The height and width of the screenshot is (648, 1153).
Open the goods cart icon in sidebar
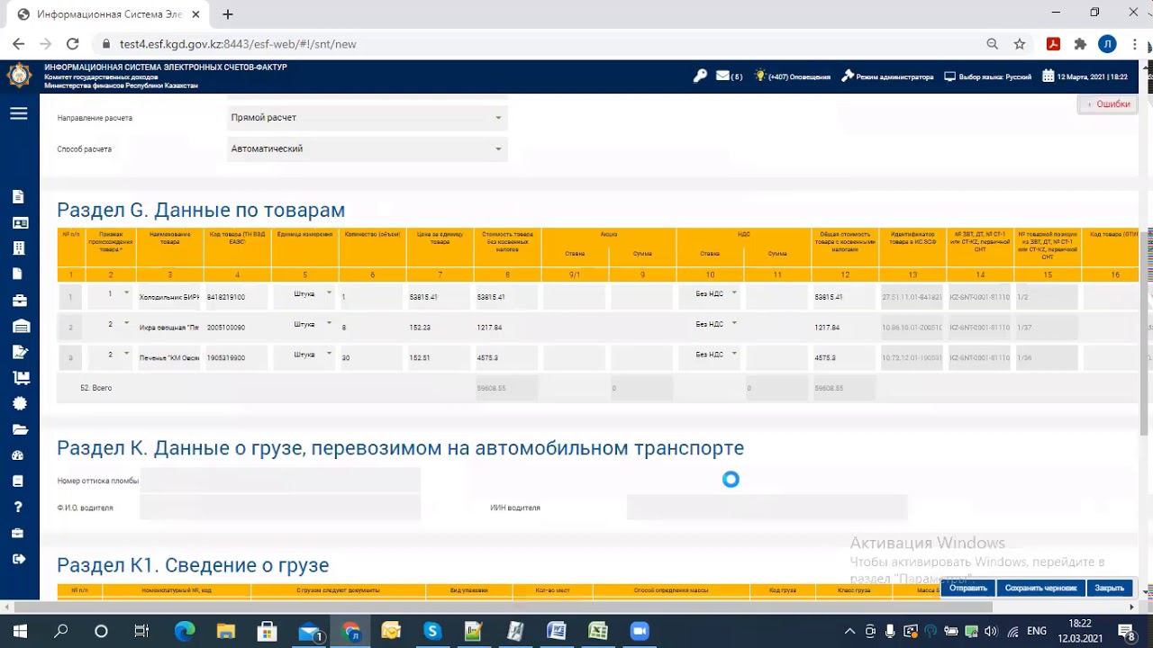pos(19,377)
